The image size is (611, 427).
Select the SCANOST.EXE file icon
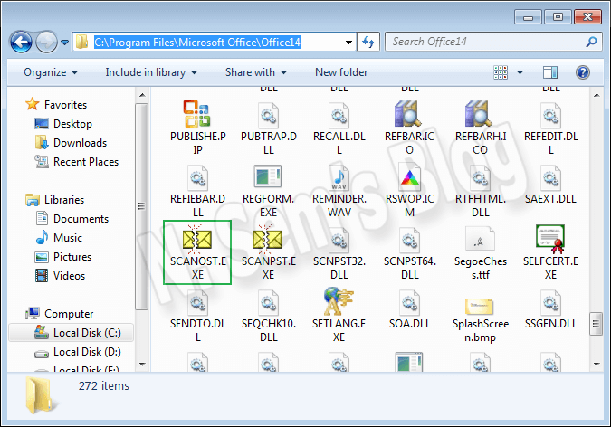pyautogui.click(x=197, y=239)
